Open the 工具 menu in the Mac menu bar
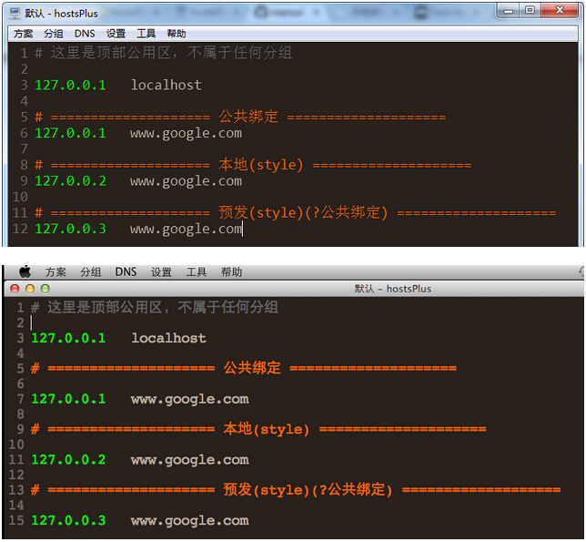 point(197,271)
